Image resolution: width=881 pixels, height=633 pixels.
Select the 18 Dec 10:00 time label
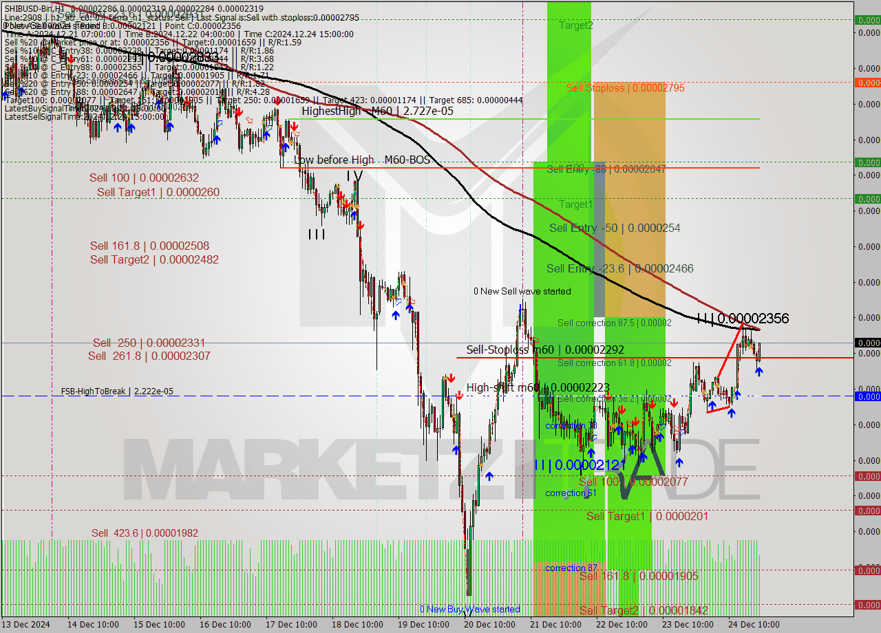pyautogui.click(x=357, y=625)
